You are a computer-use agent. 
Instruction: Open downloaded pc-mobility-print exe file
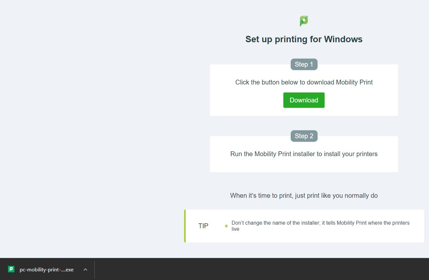tap(46, 269)
